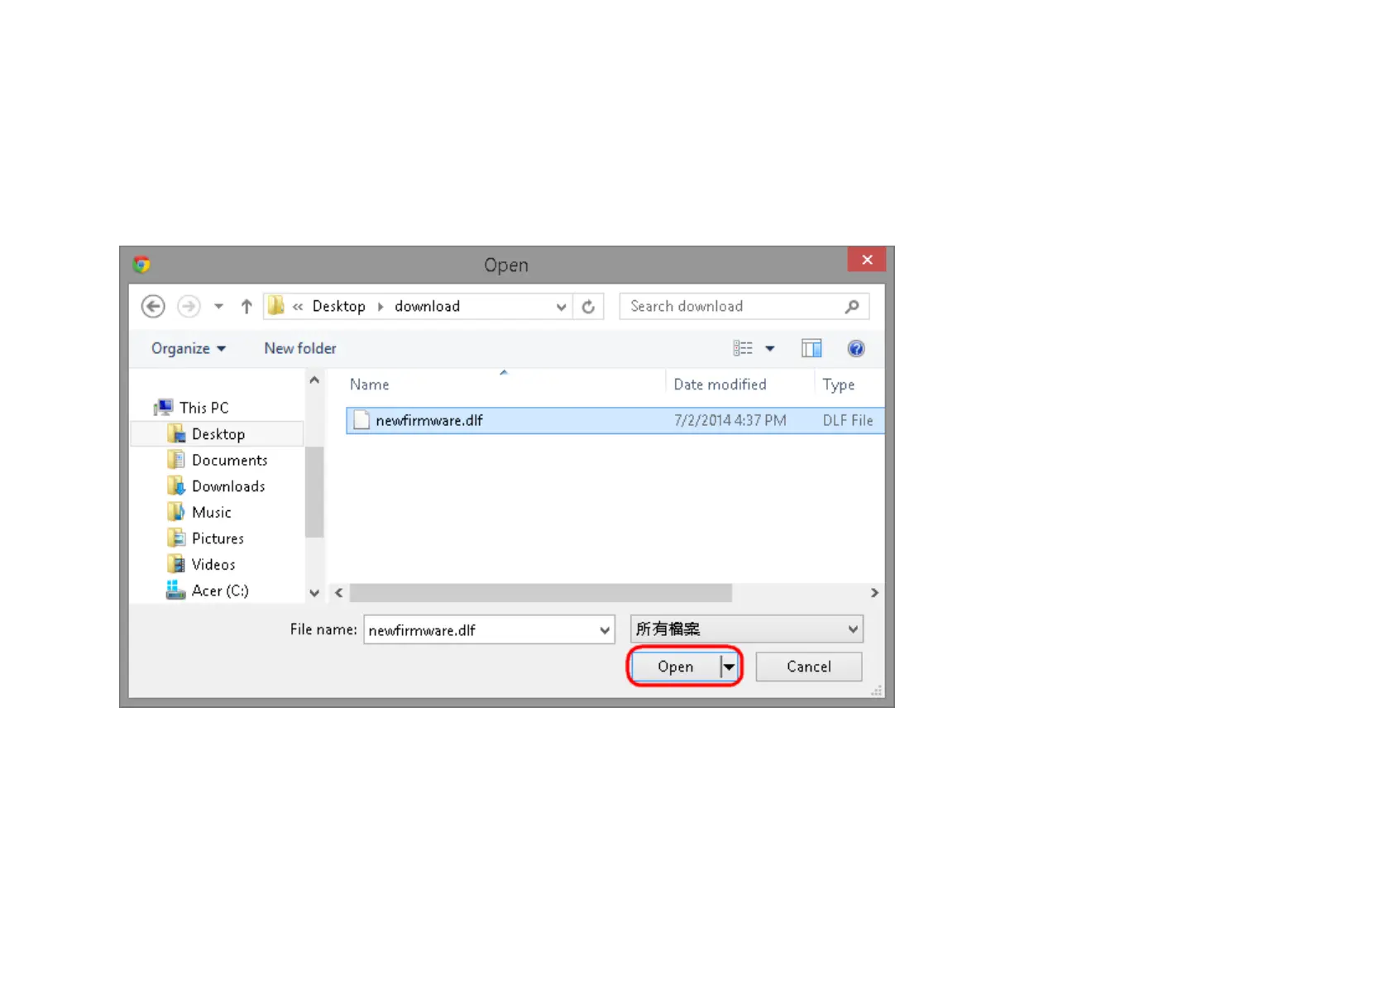
Task: Click the Desktop folder icon in sidebar
Action: (176, 433)
